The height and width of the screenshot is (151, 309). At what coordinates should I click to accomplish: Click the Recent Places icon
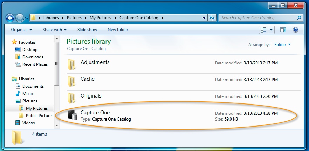18,64
